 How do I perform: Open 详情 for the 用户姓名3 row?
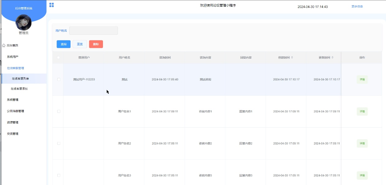[362, 175]
